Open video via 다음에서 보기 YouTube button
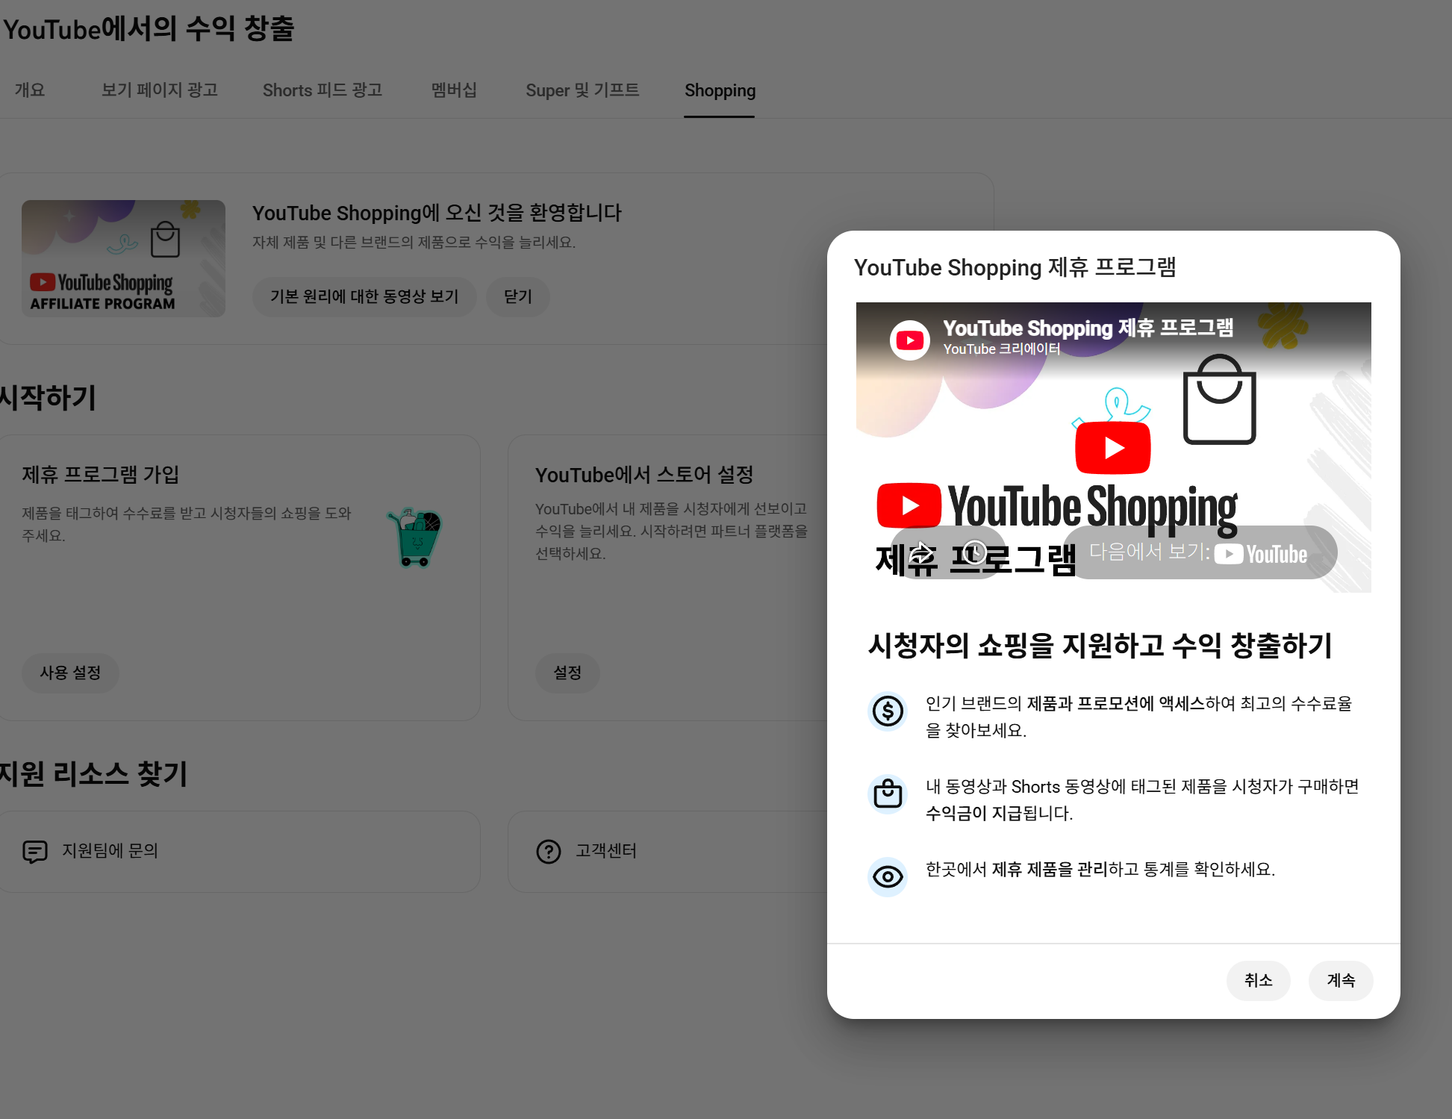This screenshot has height=1119, width=1452. click(1199, 552)
